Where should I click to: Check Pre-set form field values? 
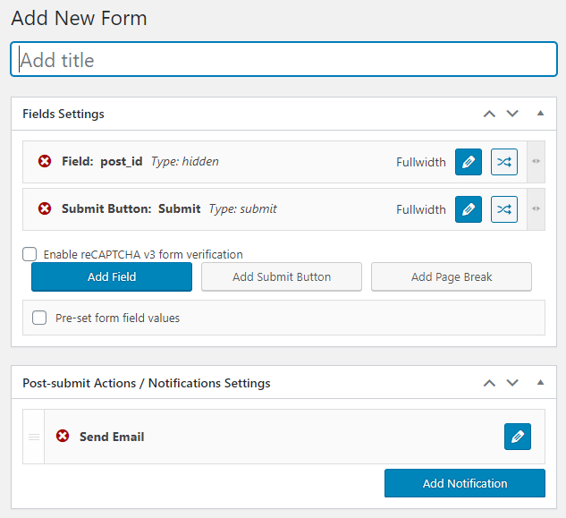click(39, 318)
